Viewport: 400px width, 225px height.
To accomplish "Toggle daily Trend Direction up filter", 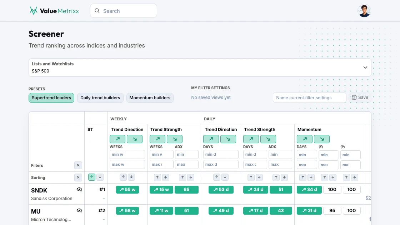I will (x=211, y=139).
